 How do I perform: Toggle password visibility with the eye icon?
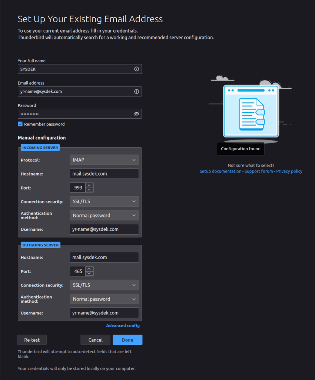(136, 114)
